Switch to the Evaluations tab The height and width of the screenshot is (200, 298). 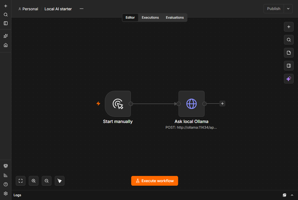tap(175, 18)
